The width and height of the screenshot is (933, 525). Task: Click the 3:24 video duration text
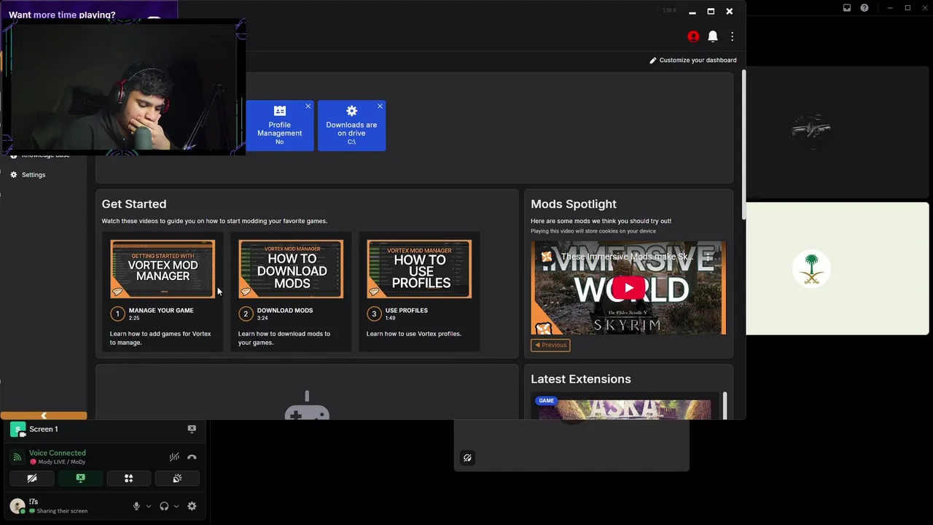[x=262, y=319]
